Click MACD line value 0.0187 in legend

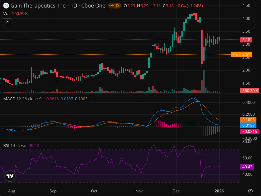click(67, 99)
